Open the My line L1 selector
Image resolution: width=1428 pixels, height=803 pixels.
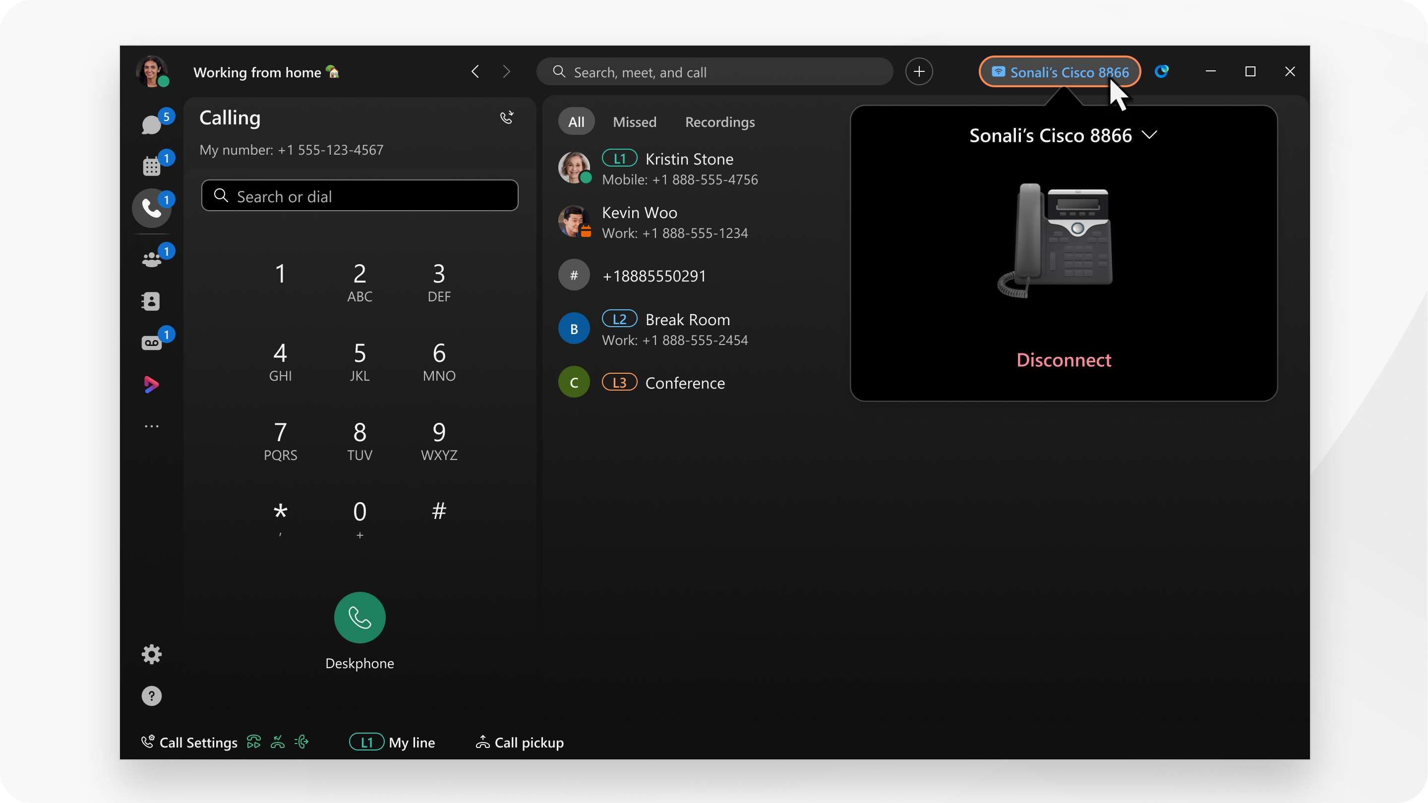coord(392,742)
